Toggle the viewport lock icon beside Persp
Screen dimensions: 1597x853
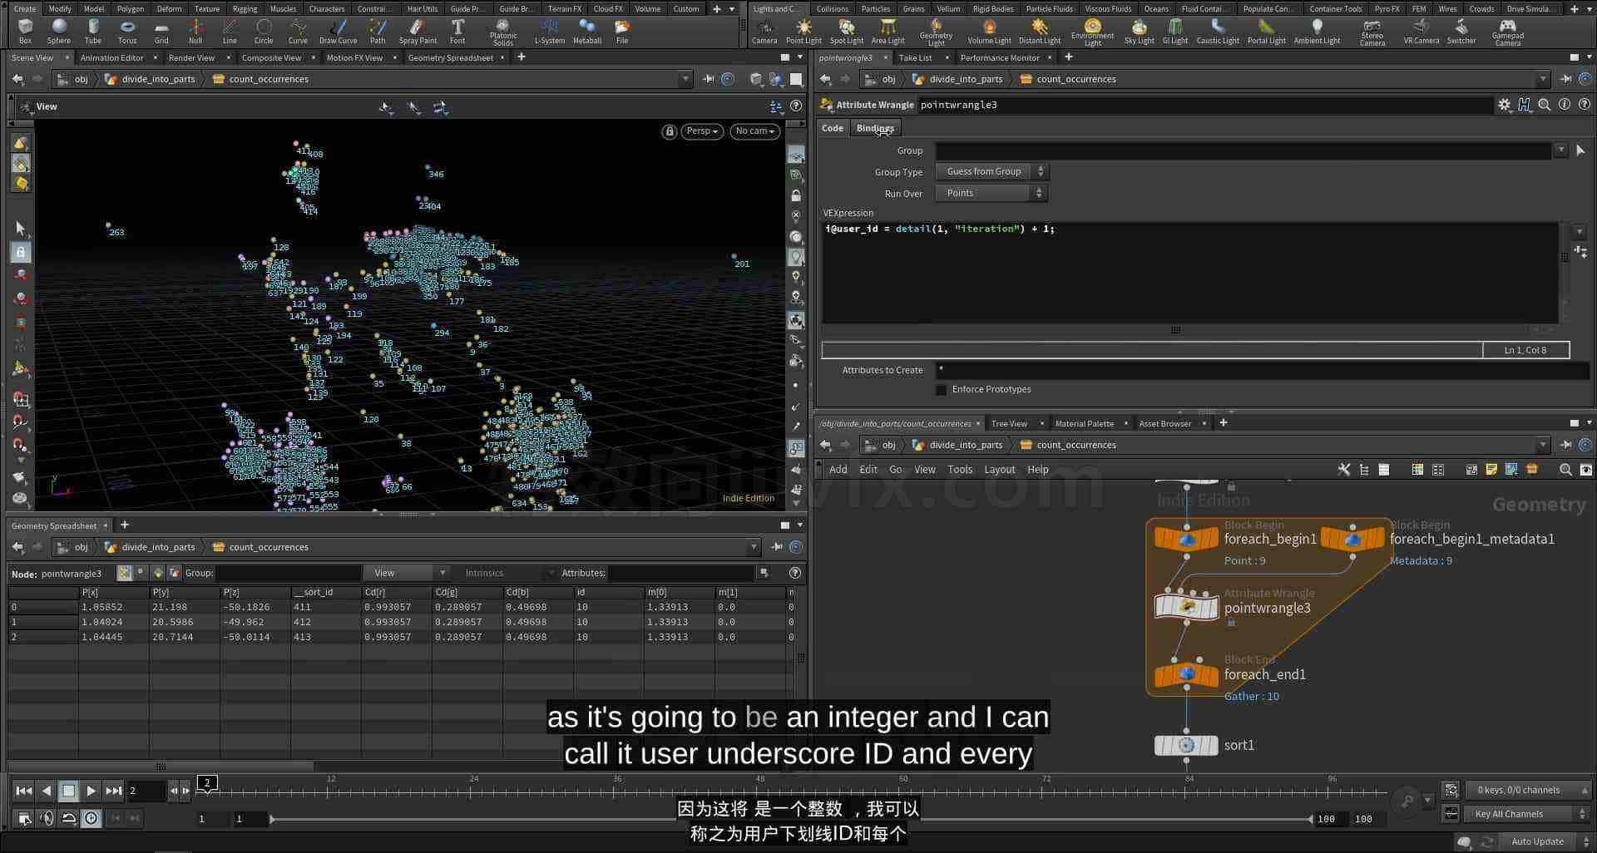coord(669,131)
